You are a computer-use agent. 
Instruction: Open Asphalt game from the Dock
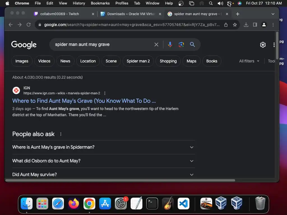[x=206, y=204]
